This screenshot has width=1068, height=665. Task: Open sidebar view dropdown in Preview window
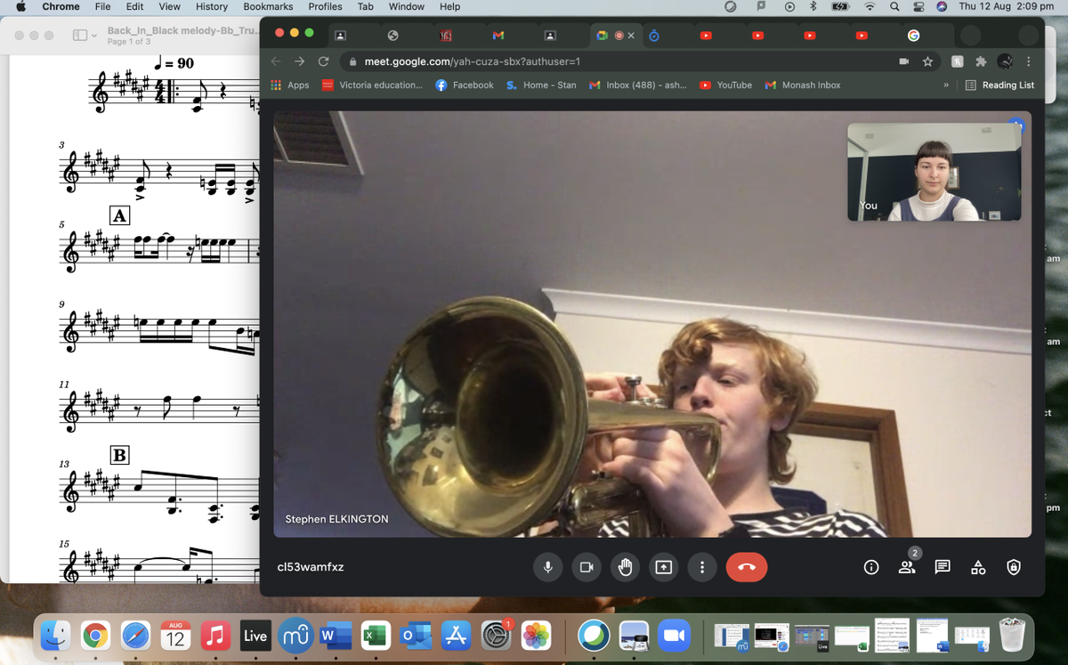point(85,36)
